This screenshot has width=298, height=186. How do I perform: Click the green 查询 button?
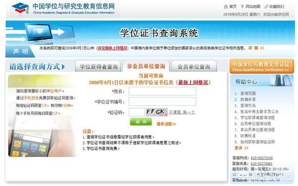(141, 122)
